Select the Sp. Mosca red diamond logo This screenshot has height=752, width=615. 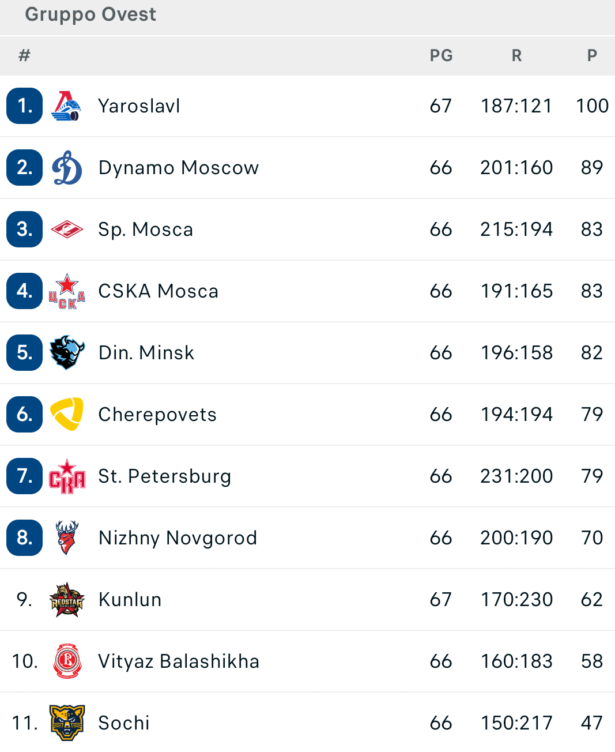point(67,230)
